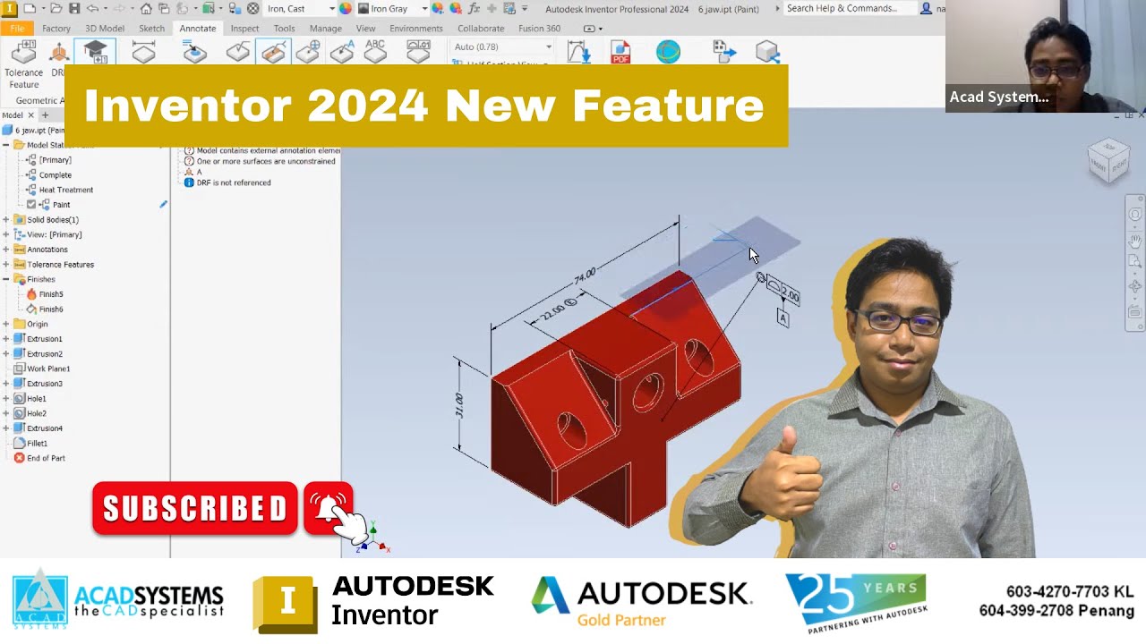The image size is (1146, 644).
Task: Add a browser tab with plus
Action: tap(45, 115)
